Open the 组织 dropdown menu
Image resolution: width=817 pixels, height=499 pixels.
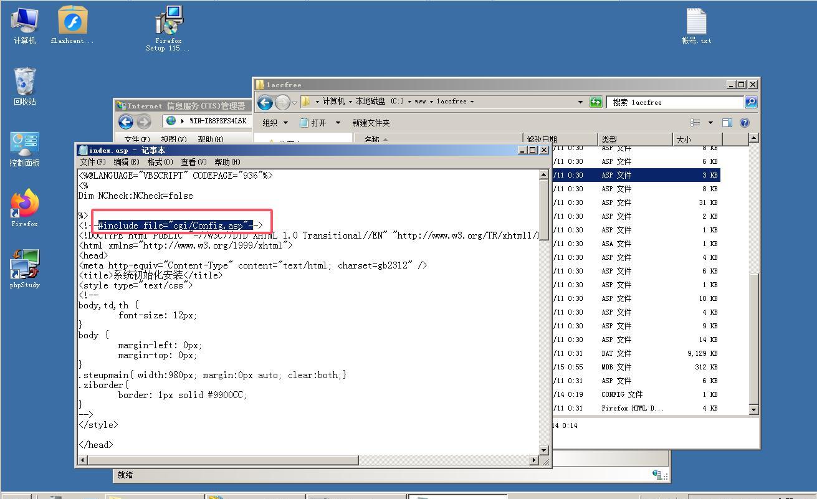275,123
